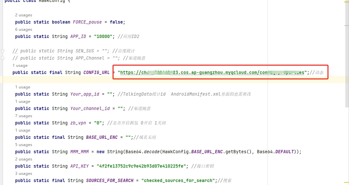Click the "10000" string value

point(103,37)
